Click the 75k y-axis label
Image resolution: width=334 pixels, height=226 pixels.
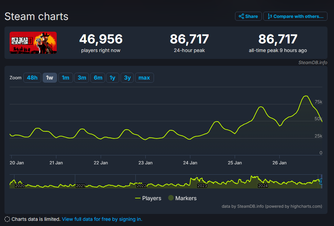click(x=319, y=102)
